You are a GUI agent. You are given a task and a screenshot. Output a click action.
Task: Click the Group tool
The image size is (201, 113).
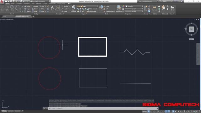tap(145, 8)
